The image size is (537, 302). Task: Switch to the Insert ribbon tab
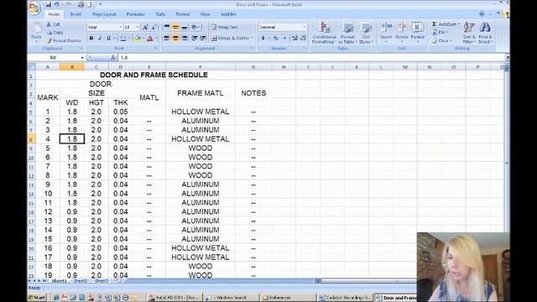[76, 14]
